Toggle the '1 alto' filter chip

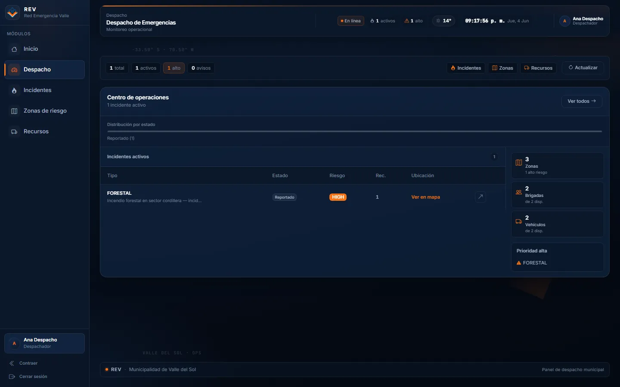tap(174, 68)
